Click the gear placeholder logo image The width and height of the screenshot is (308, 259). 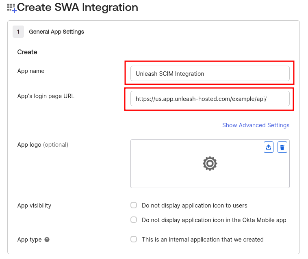click(210, 163)
